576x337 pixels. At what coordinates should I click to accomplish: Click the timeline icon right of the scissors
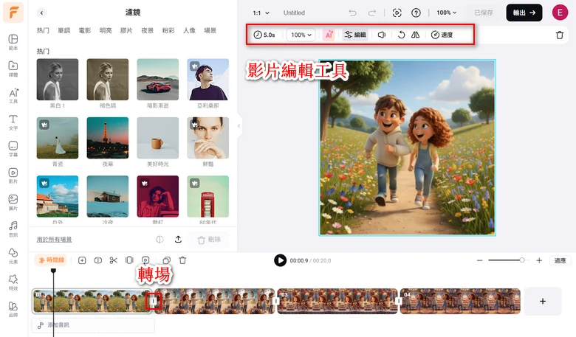tap(129, 260)
